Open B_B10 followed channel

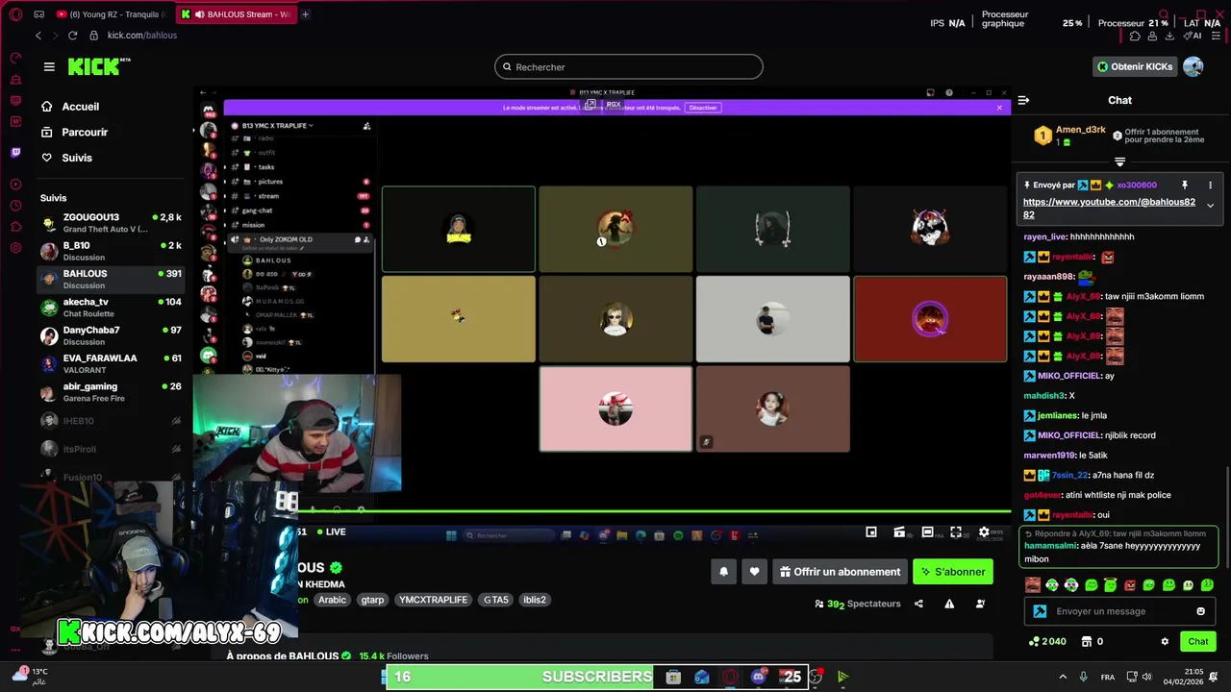pyautogui.click(x=111, y=251)
